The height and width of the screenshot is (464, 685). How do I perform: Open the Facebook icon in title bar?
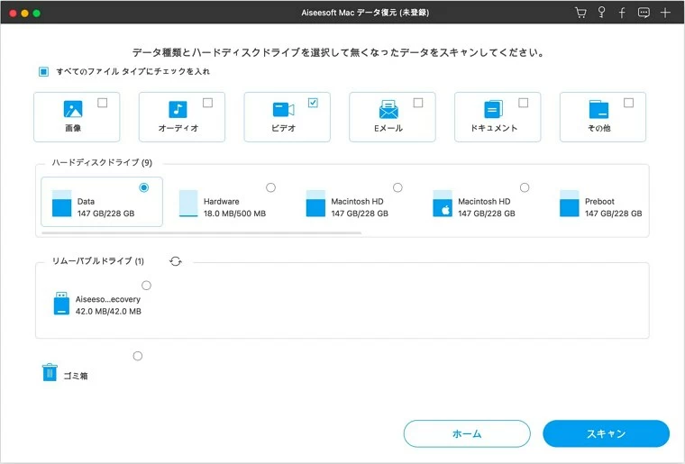pyautogui.click(x=622, y=14)
